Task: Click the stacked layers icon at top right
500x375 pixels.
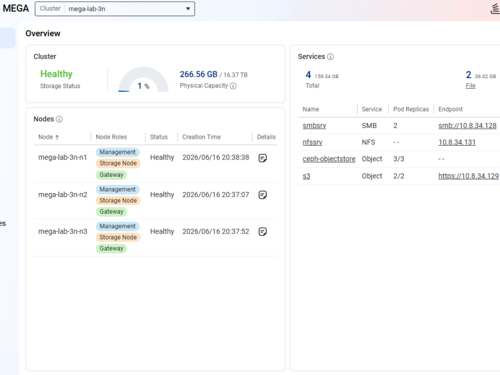Action: (495, 9)
